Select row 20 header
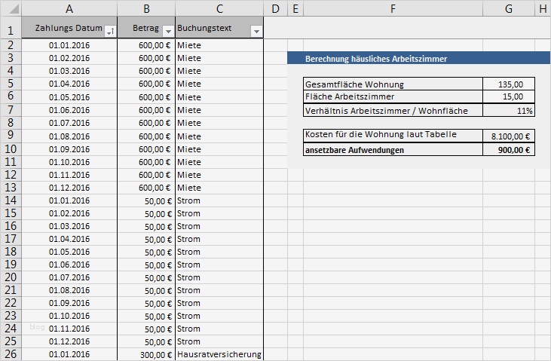Viewport: 551px width, 361px height. click(x=11, y=277)
